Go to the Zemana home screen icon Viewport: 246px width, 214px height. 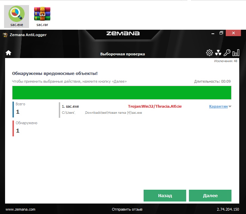pos(8,53)
